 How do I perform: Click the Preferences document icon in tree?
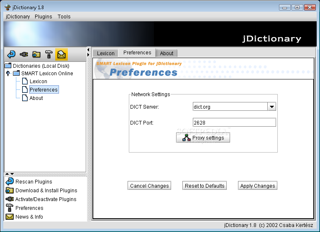tap(25, 89)
